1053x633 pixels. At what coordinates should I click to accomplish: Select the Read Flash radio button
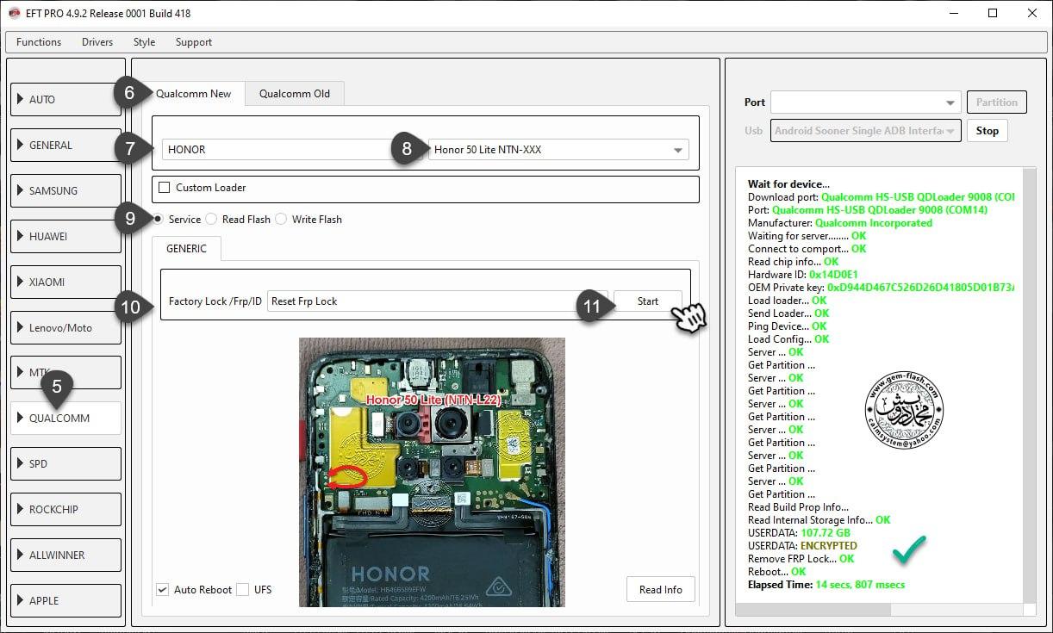tap(211, 220)
